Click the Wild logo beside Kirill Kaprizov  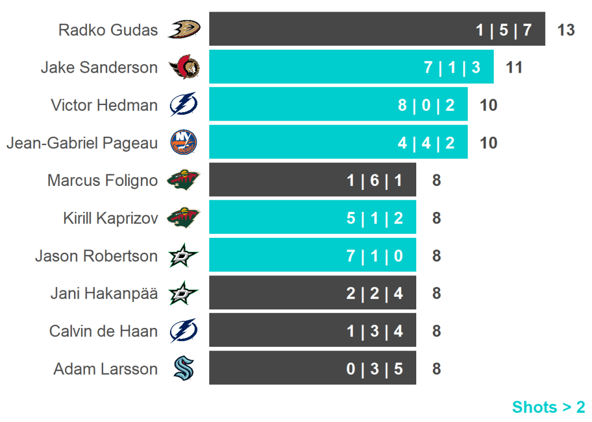pos(184,218)
